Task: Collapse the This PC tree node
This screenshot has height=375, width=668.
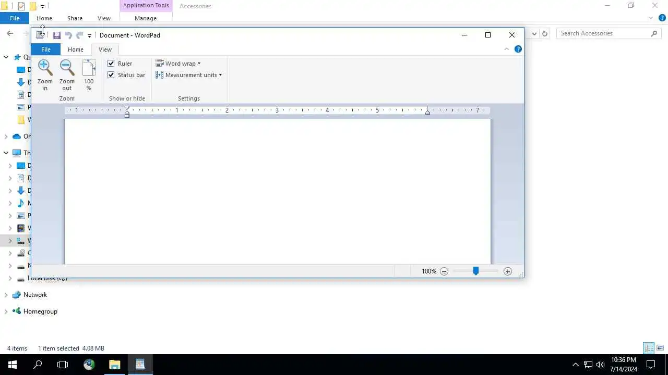Action: point(6,153)
